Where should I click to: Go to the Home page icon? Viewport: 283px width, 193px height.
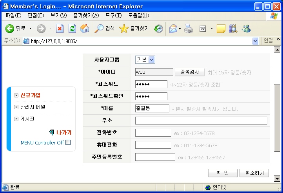[x=84, y=29]
